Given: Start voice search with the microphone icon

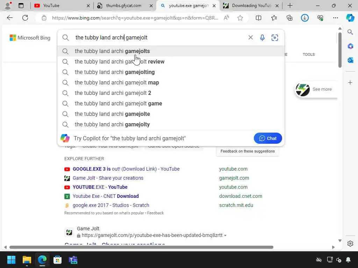Looking at the screenshot, I should (262, 38).
